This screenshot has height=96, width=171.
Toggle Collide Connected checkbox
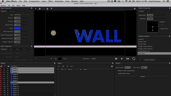[x=14, y=60]
